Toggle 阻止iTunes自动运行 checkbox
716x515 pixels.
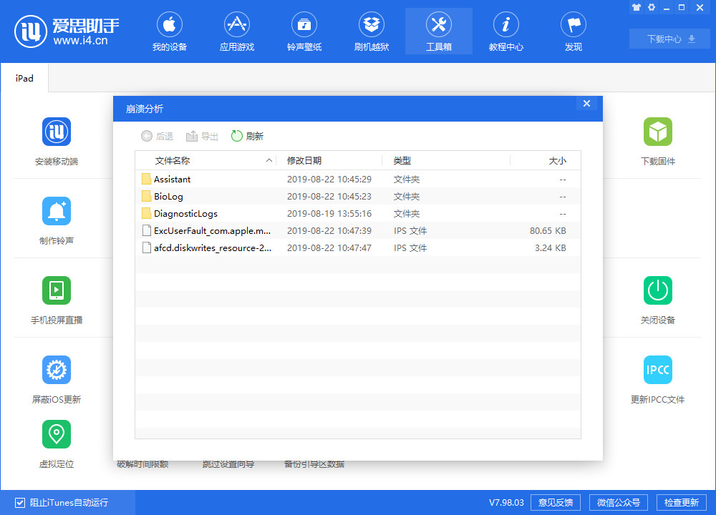click(x=20, y=502)
